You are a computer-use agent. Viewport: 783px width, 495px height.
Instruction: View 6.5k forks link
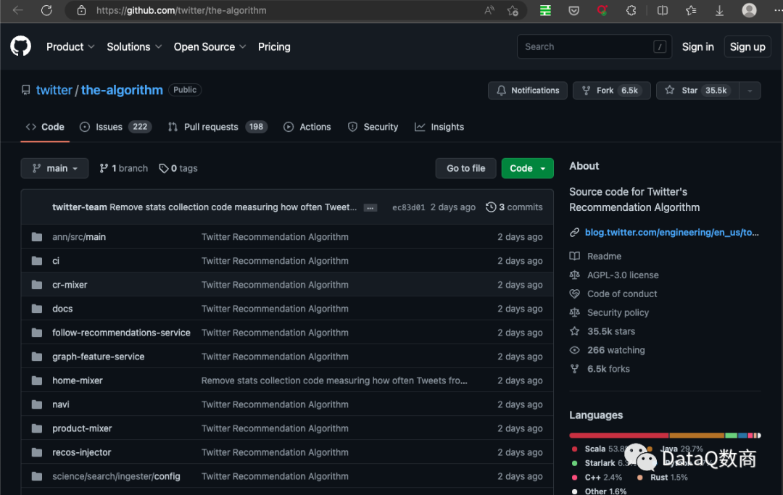[x=600, y=369]
